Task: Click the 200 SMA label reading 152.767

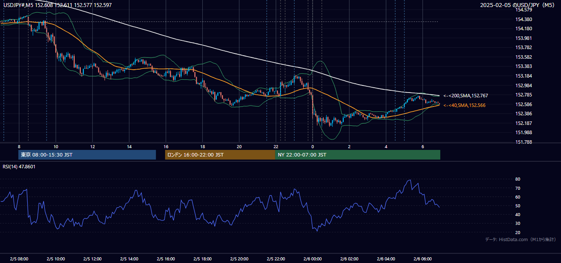Action: point(466,96)
